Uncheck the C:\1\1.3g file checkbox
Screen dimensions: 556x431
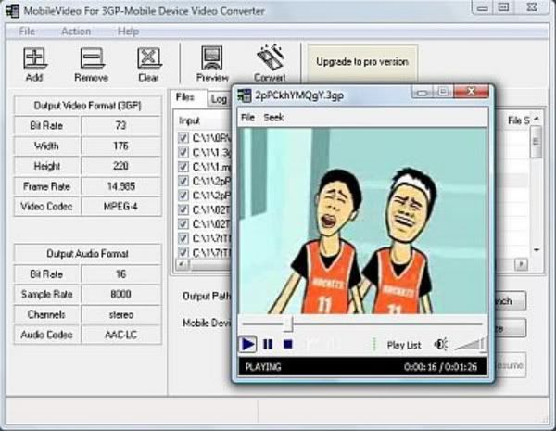(x=183, y=152)
